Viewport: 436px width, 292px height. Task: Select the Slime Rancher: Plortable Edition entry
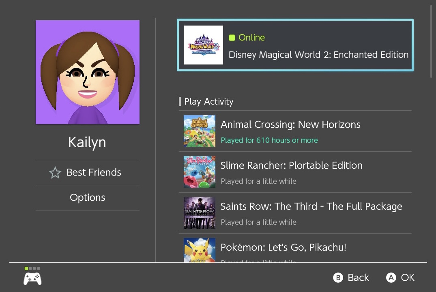pyautogui.click(x=295, y=172)
